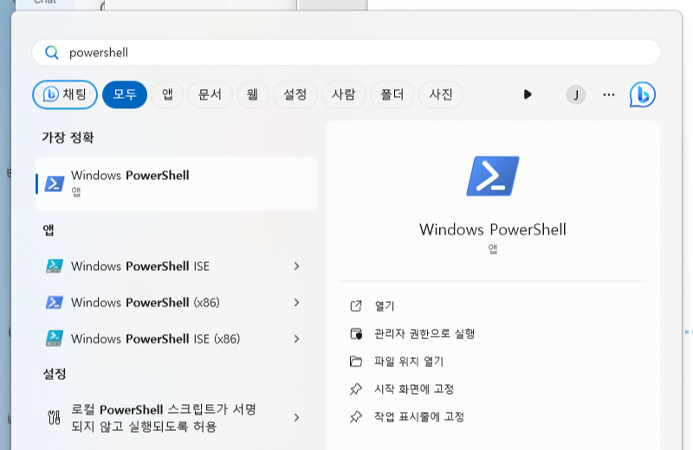Viewport: 693px width, 450px height.
Task: Switch to the 웹 filter tab
Action: click(x=252, y=94)
